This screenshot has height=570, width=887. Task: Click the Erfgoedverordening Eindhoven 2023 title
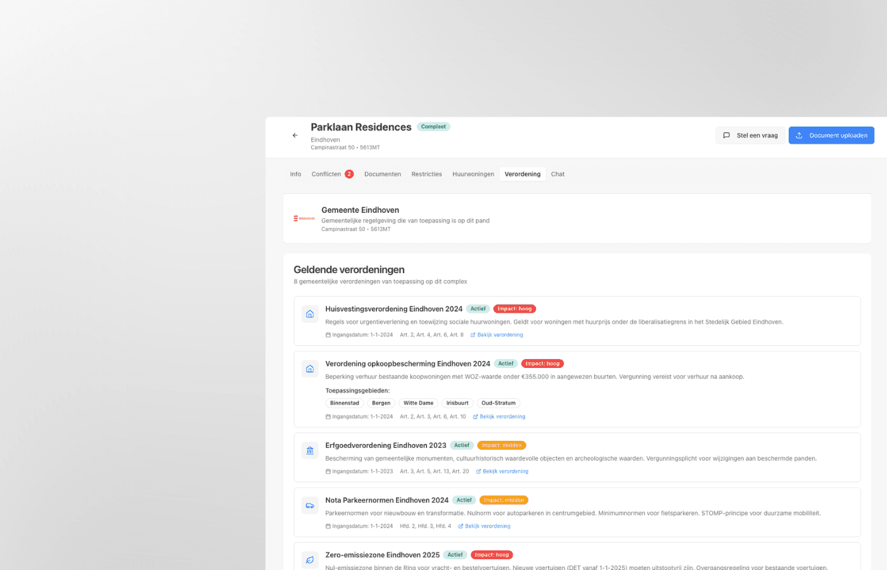[x=386, y=445]
